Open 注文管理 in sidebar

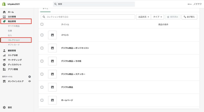[12, 17]
